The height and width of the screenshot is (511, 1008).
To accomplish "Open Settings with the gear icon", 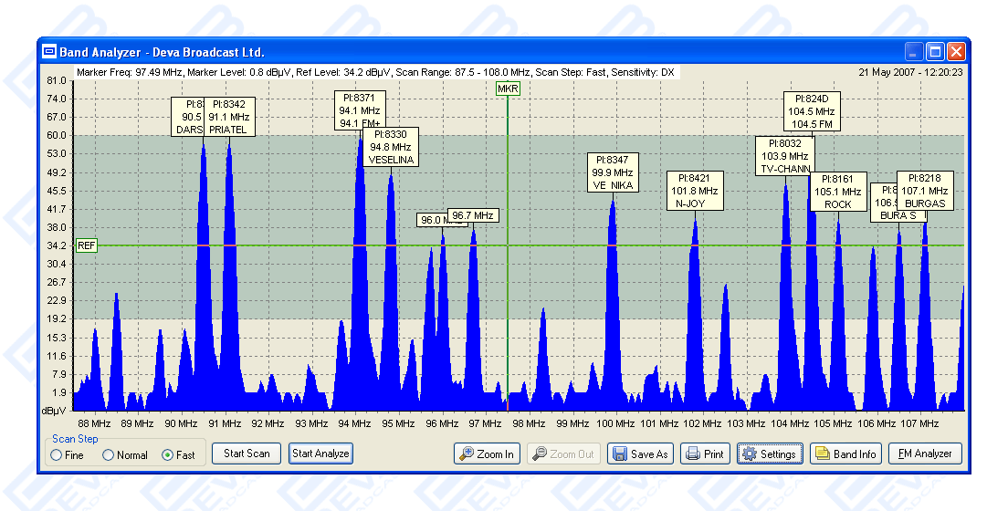I will click(x=769, y=454).
